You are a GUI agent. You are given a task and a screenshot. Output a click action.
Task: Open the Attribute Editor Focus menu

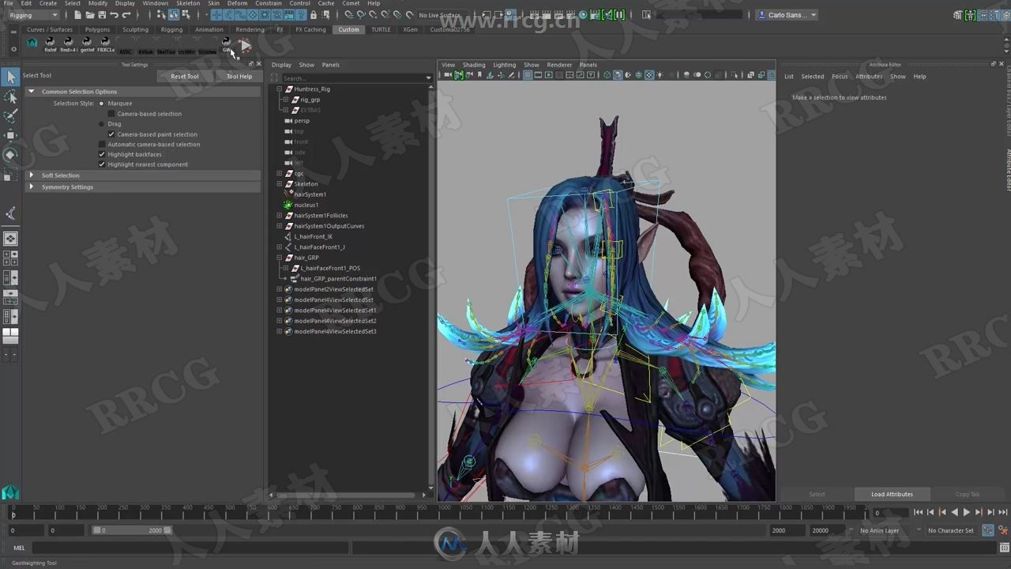pos(840,77)
